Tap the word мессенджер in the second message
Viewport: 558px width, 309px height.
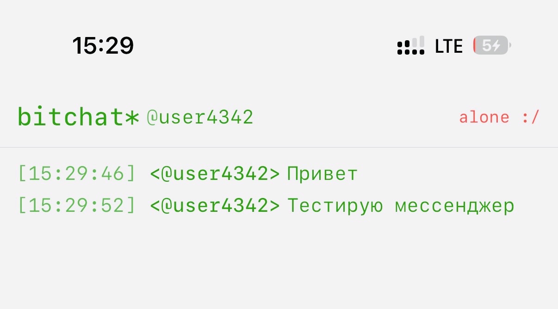(x=454, y=206)
